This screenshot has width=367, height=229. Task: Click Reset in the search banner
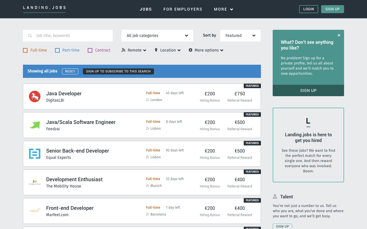[x=70, y=71]
